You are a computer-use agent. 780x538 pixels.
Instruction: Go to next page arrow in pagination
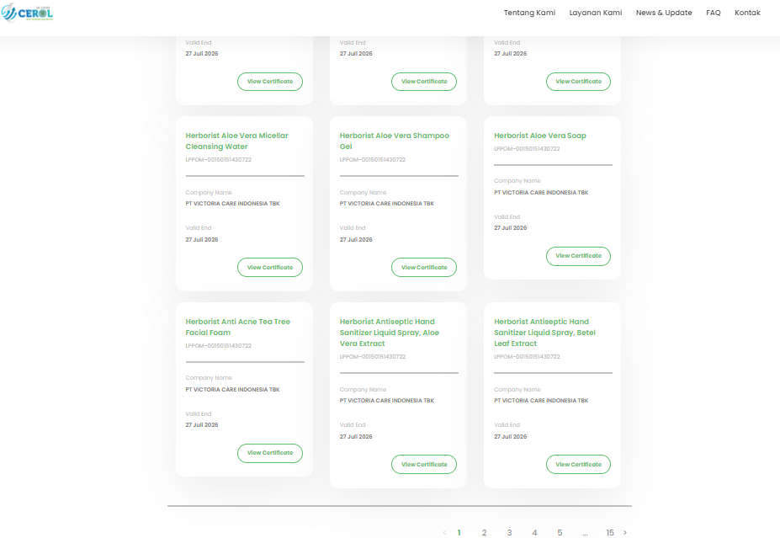(x=625, y=532)
